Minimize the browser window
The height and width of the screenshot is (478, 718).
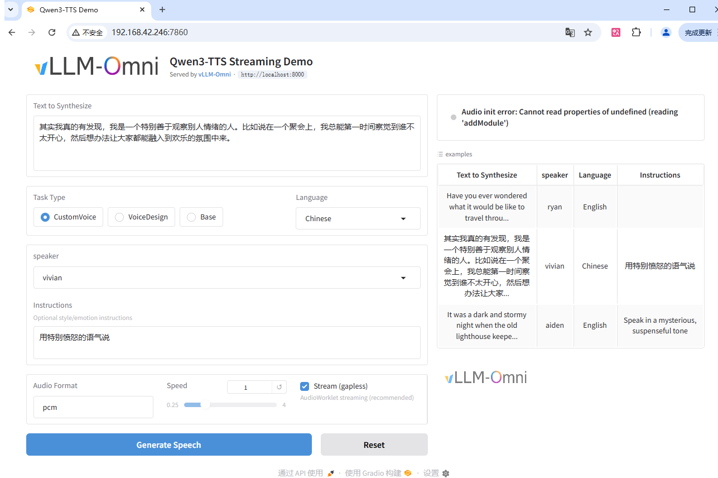pyautogui.click(x=667, y=9)
